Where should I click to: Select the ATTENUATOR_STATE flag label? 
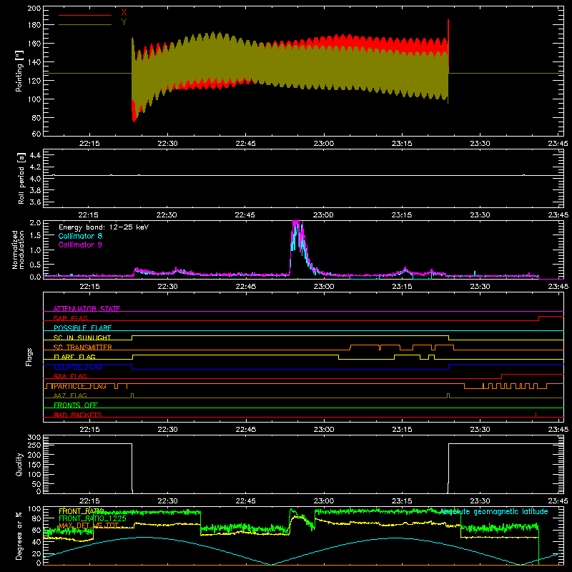(x=87, y=309)
